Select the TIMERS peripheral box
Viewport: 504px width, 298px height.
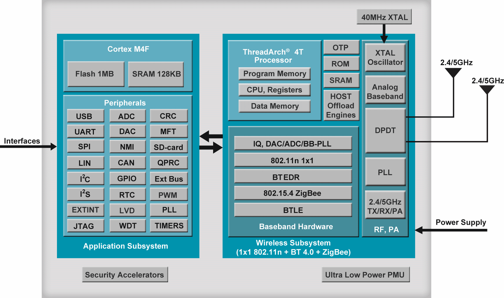[x=169, y=226]
